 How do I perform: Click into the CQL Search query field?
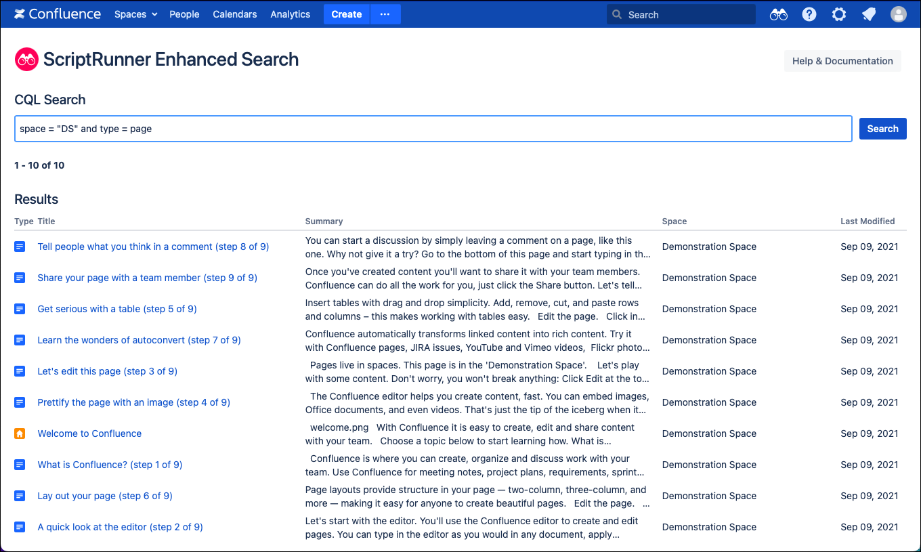pyautogui.click(x=433, y=129)
